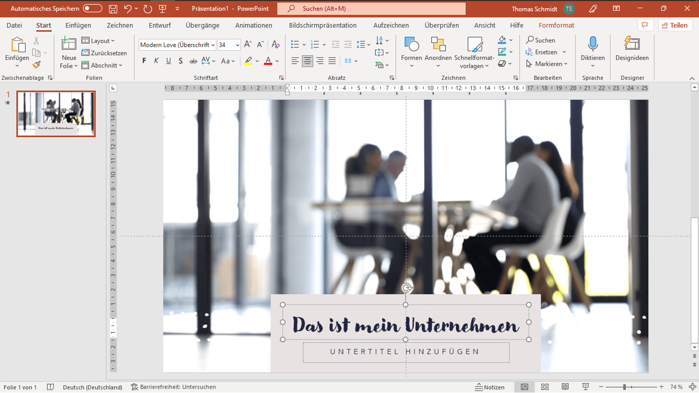Switch to slide sorter view
The image size is (699, 393).
[x=544, y=387]
